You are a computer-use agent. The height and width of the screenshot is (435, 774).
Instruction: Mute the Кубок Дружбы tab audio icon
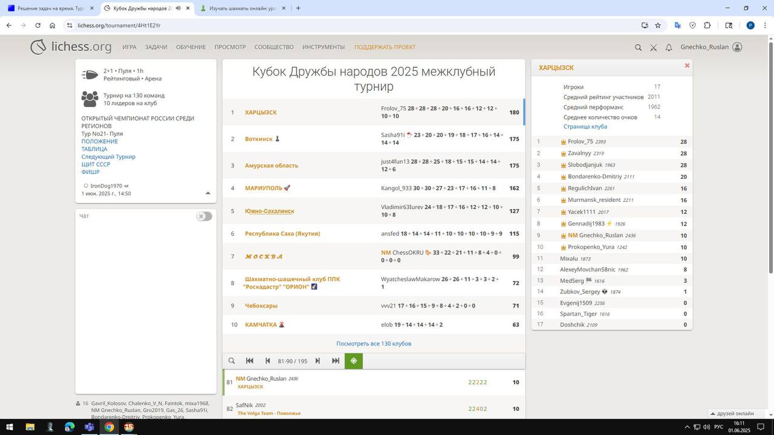click(x=178, y=8)
